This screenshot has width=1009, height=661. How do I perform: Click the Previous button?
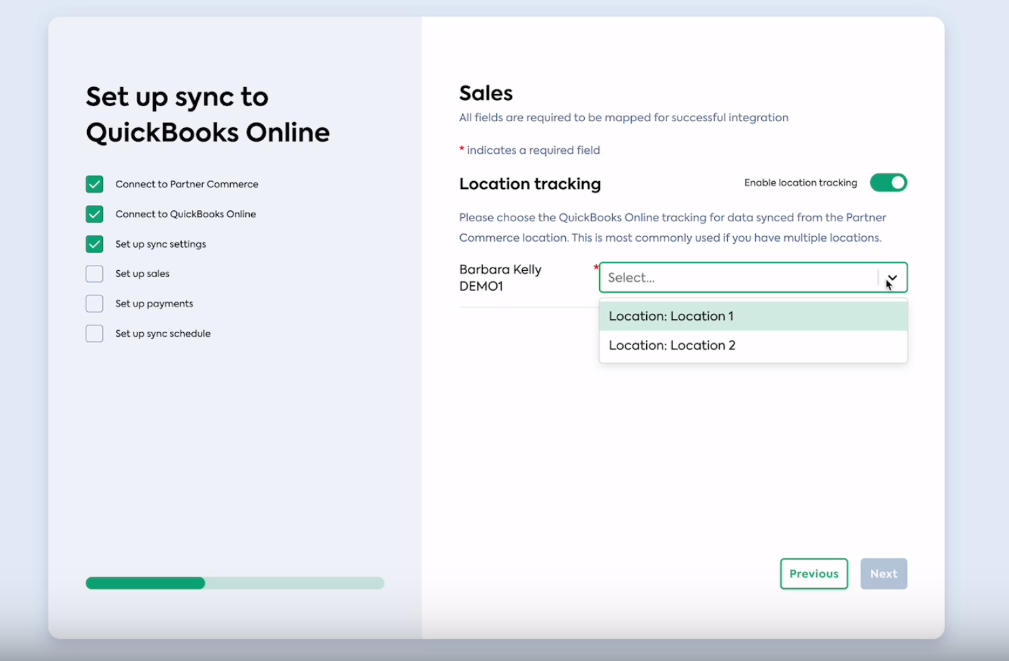814,574
